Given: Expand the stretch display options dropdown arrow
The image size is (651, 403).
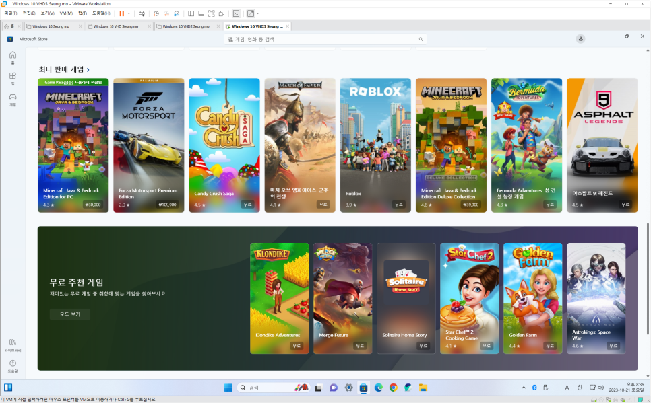Looking at the screenshot, I should click(x=258, y=13).
